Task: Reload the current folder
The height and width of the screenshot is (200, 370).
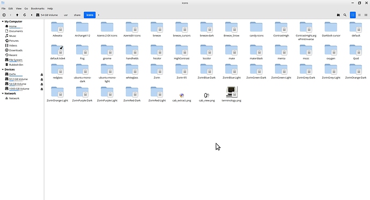Action: pos(25,15)
